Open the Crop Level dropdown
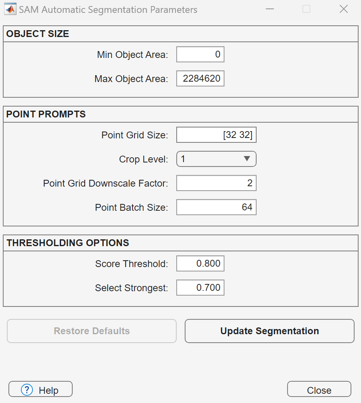The height and width of the screenshot is (403, 361). [x=216, y=159]
